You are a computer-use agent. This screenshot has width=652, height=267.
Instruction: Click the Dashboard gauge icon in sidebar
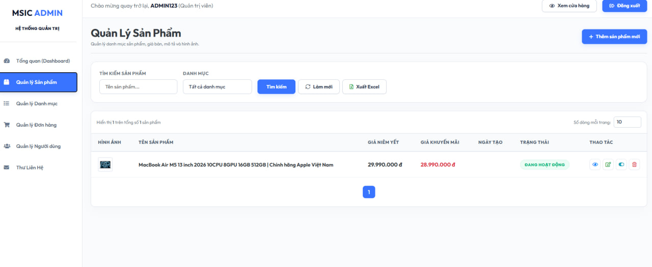pyautogui.click(x=7, y=61)
